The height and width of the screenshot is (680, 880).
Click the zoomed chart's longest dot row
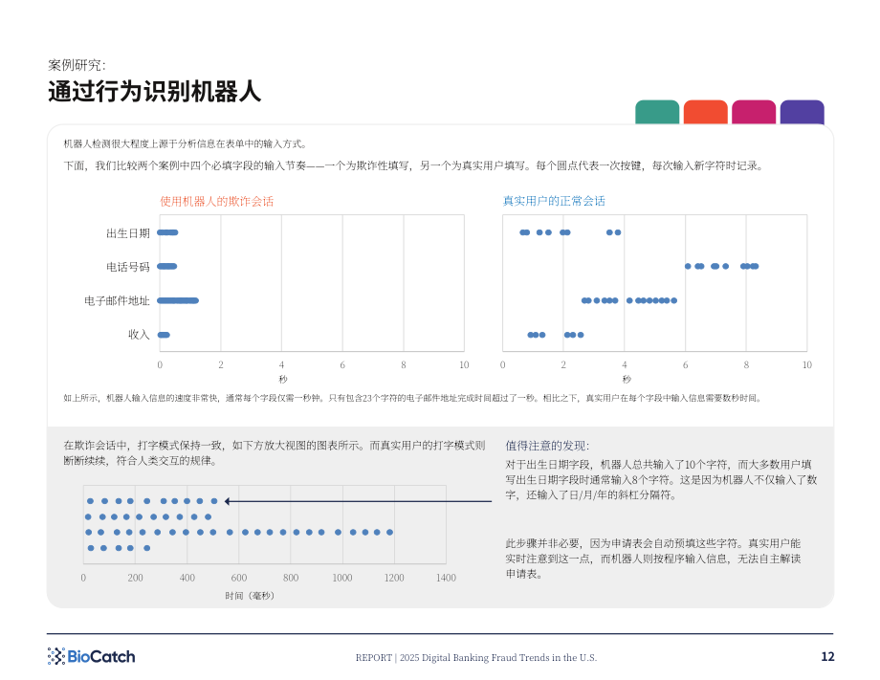point(239,532)
